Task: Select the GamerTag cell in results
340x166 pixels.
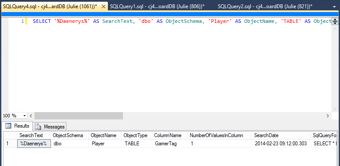Action: [x=170, y=144]
